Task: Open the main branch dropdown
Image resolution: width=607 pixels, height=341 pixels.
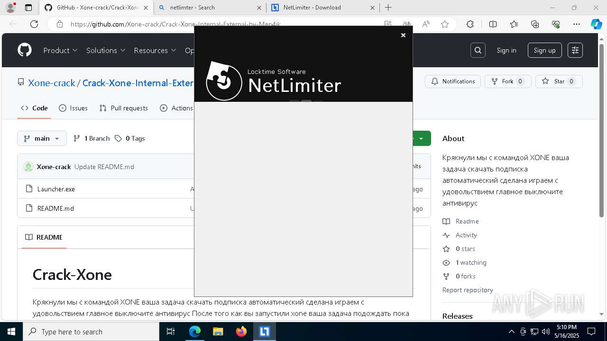Action: coord(42,138)
